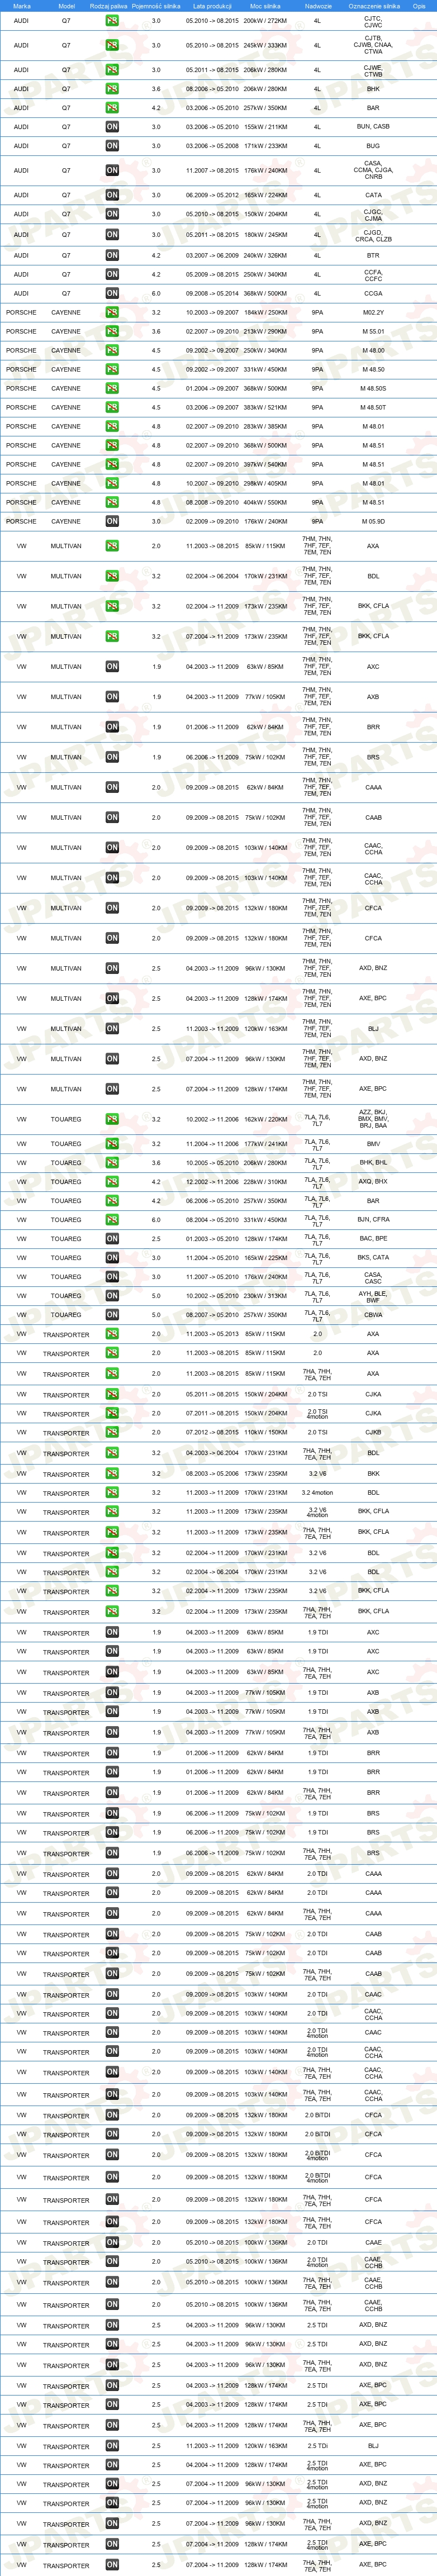Select ON icon in Multivan BRR row
Image resolution: width=437 pixels, height=2576 pixels.
(112, 727)
